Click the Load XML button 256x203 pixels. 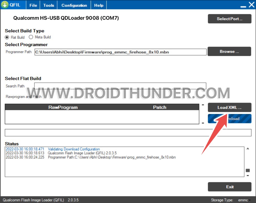pyautogui.click(x=229, y=107)
